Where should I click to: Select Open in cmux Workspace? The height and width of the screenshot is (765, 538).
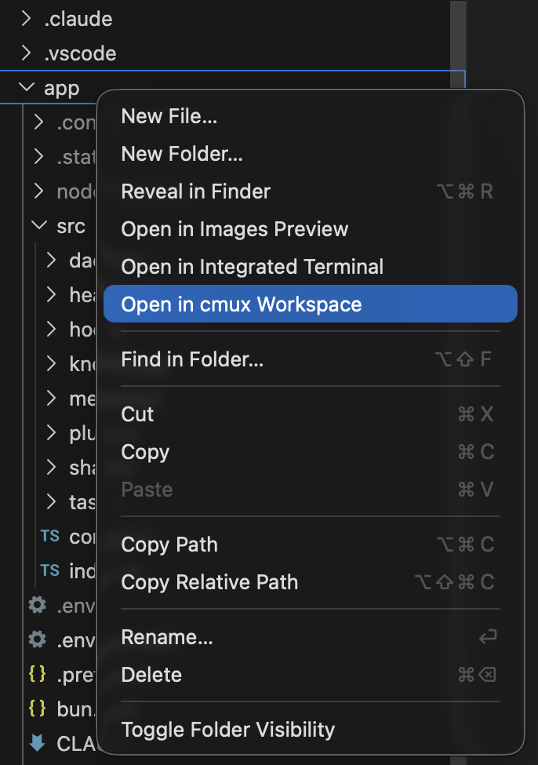[x=311, y=304]
